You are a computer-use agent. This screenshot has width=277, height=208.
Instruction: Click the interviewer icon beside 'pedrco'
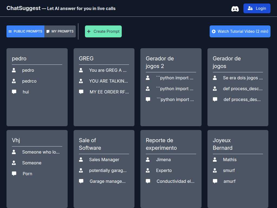[x=14, y=81]
